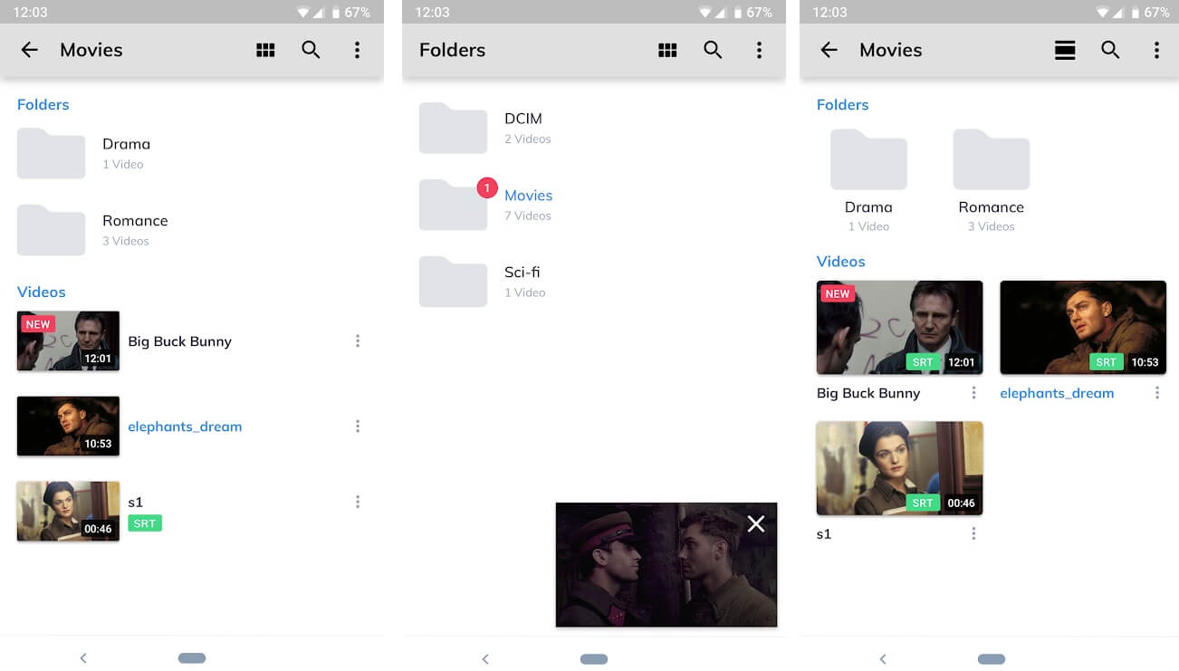Image resolution: width=1179 pixels, height=671 pixels.
Task: Open search in right Movies screen
Action: click(x=1110, y=50)
